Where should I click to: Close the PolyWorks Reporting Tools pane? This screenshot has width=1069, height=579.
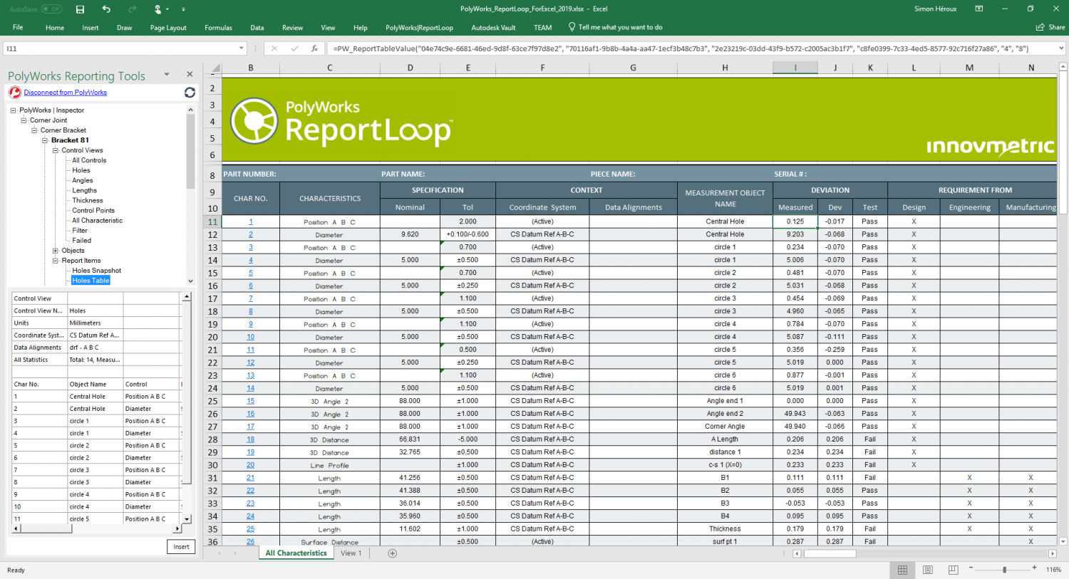coord(190,74)
